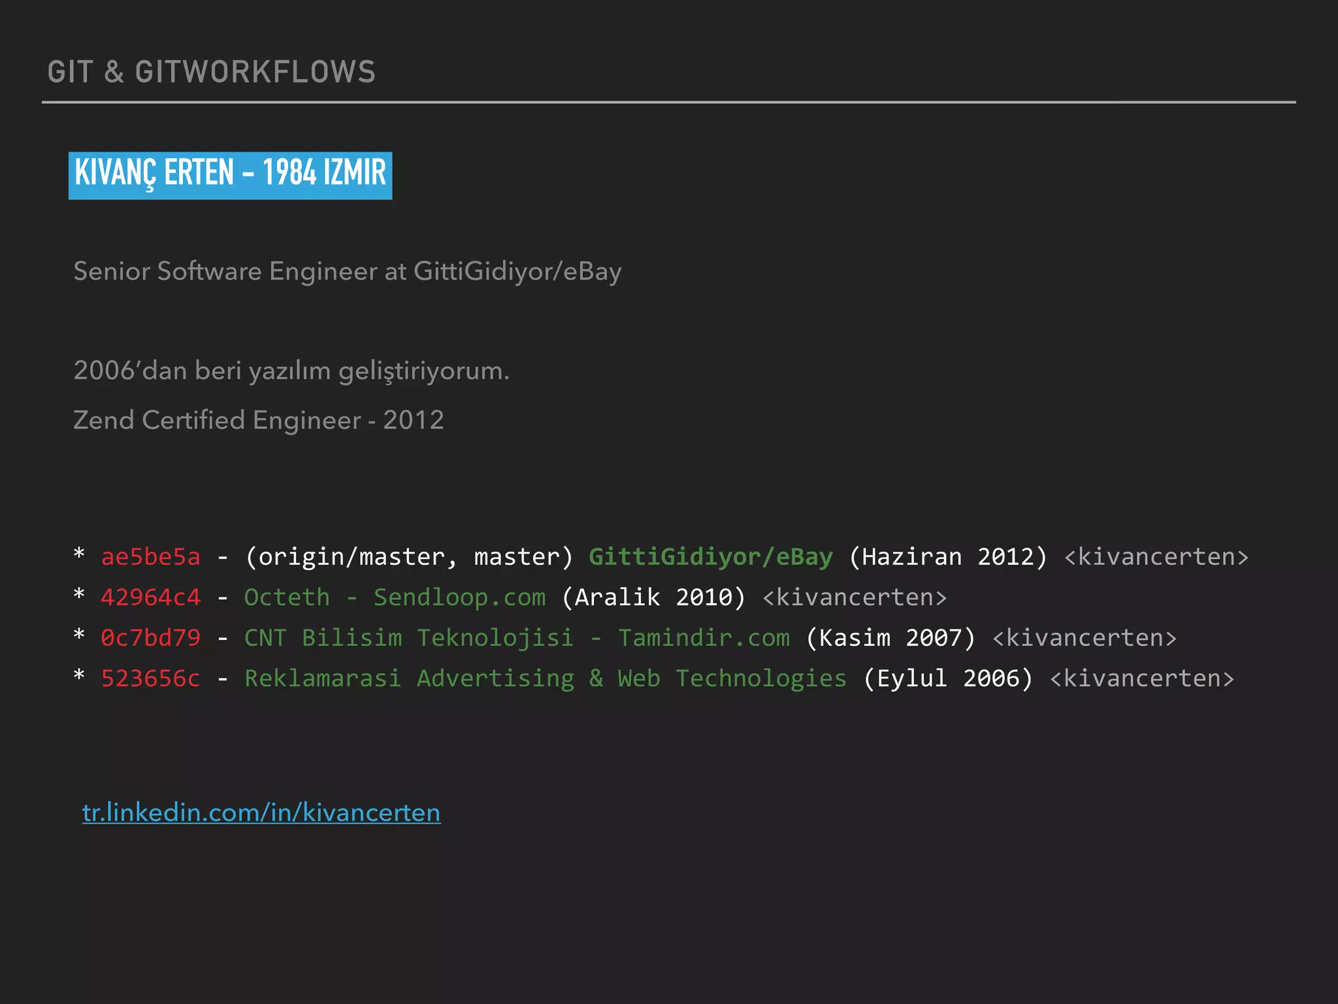Image resolution: width=1338 pixels, height=1004 pixels.
Task: Click commit hash 42964c4
Action: coord(150,597)
